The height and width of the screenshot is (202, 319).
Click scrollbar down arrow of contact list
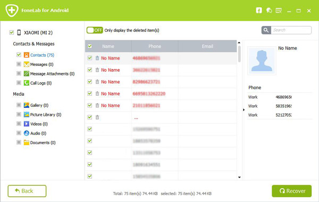[x=239, y=178]
